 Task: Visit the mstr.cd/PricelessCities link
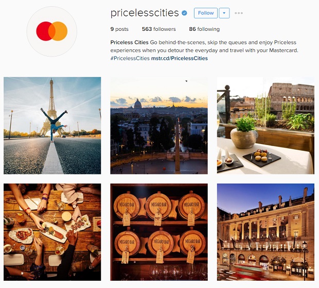pyautogui.click(x=180, y=59)
